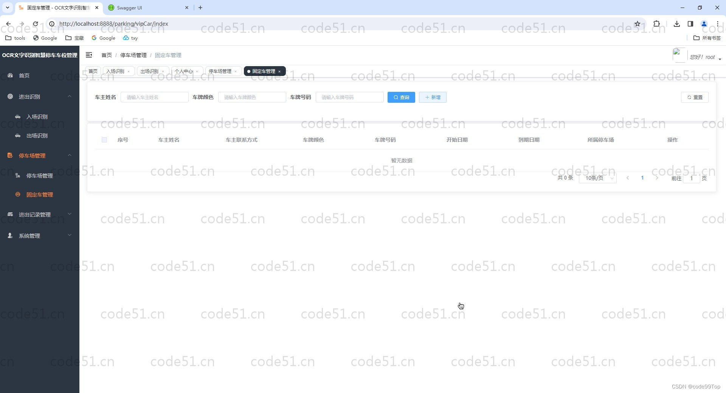Focus the 车牌号码 input field
726x393 pixels.
coord(349,97)
